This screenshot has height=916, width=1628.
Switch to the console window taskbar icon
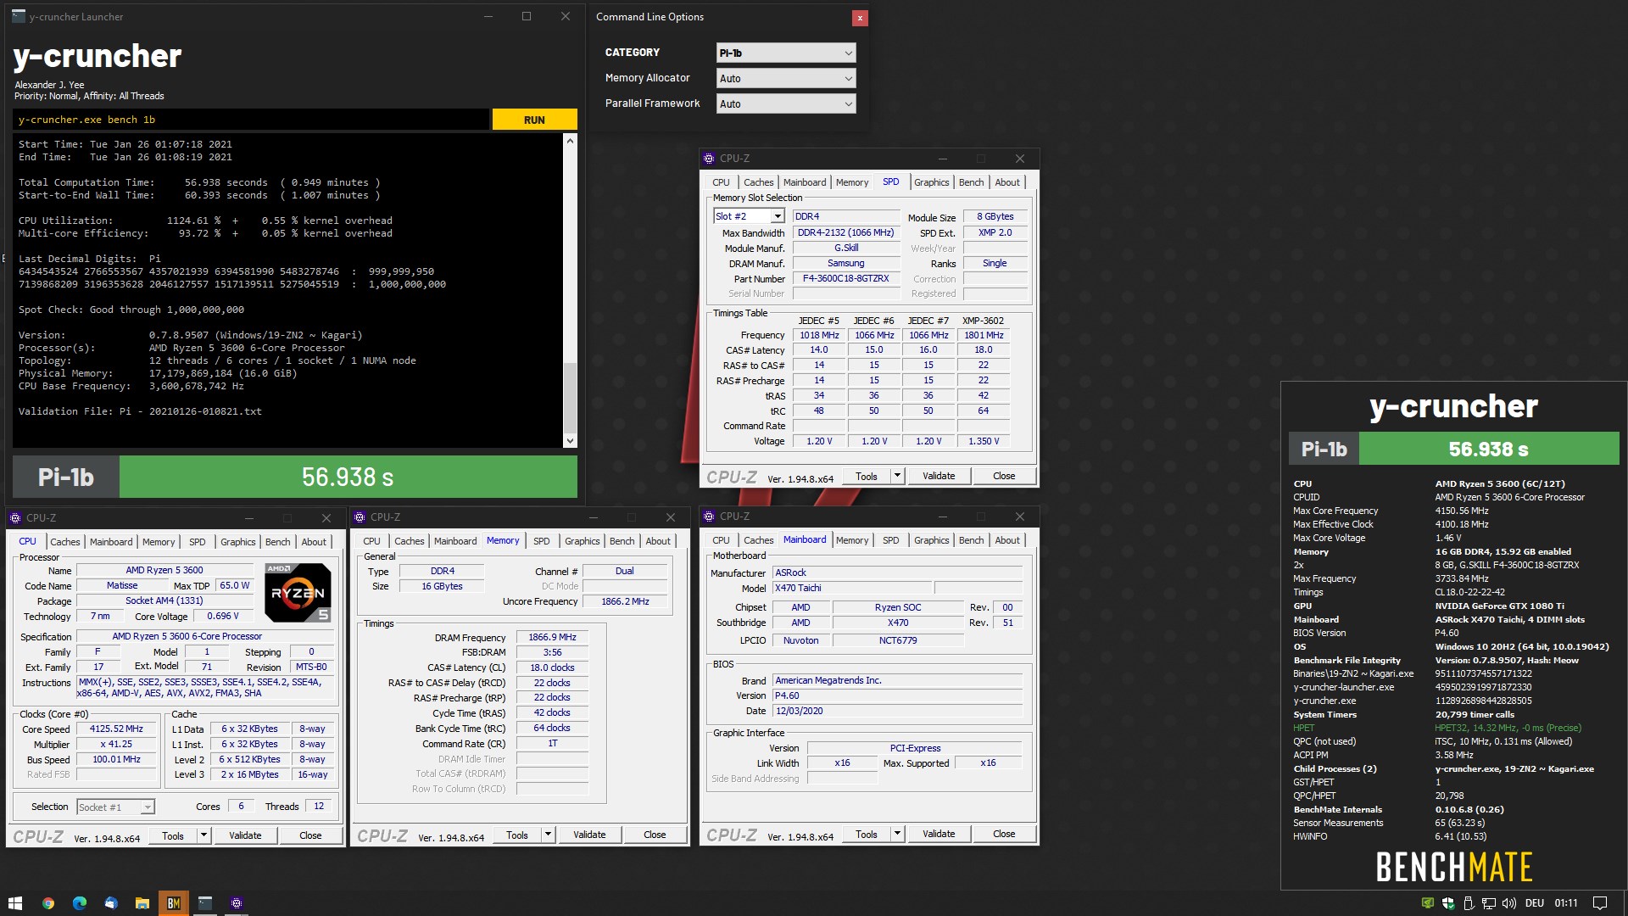(205, 903)
